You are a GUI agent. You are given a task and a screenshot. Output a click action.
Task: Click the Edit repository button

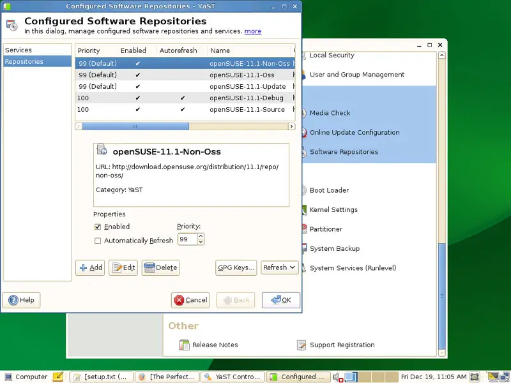point(123,267)
